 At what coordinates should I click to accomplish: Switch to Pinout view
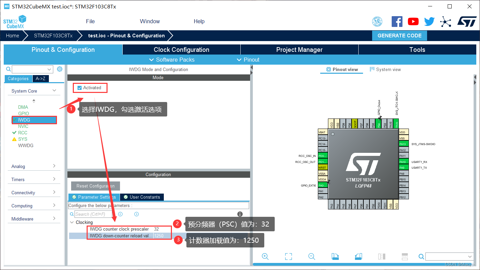(342, 69)
